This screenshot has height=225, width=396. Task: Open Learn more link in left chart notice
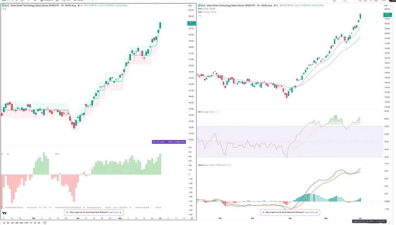coord(113,212)
